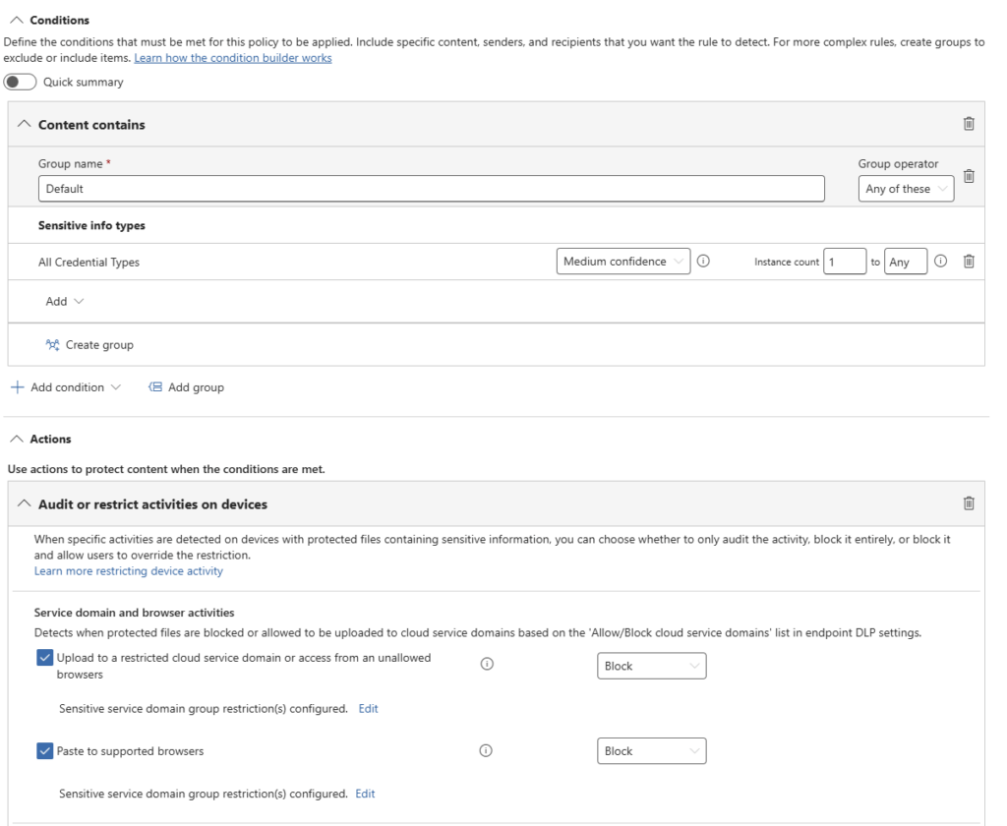Show info for Instance count range
Image resolution: width=1007 pixels, height=826 pixels.
[940, 261]
